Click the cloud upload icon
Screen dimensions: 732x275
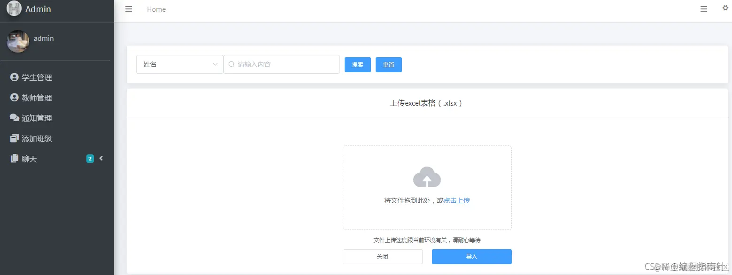427,177
